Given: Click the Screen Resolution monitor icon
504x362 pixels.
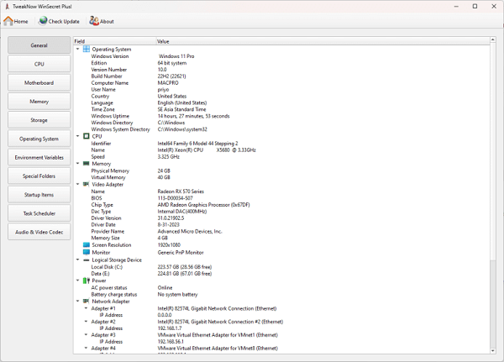Looking at the screenshot, I should click(x=87, y=244).
